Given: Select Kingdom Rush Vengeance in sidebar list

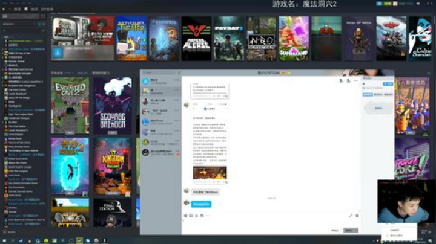Looking at the screenshot, I should tap(22, 86).
